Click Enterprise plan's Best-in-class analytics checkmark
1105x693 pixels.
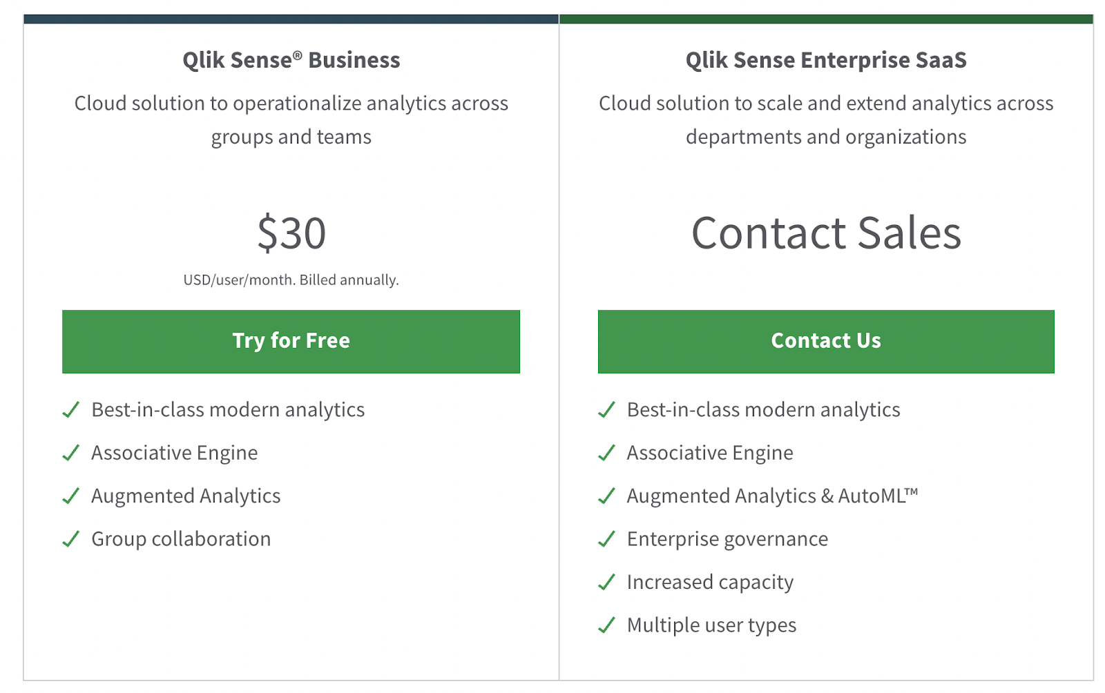coord(606,410)
